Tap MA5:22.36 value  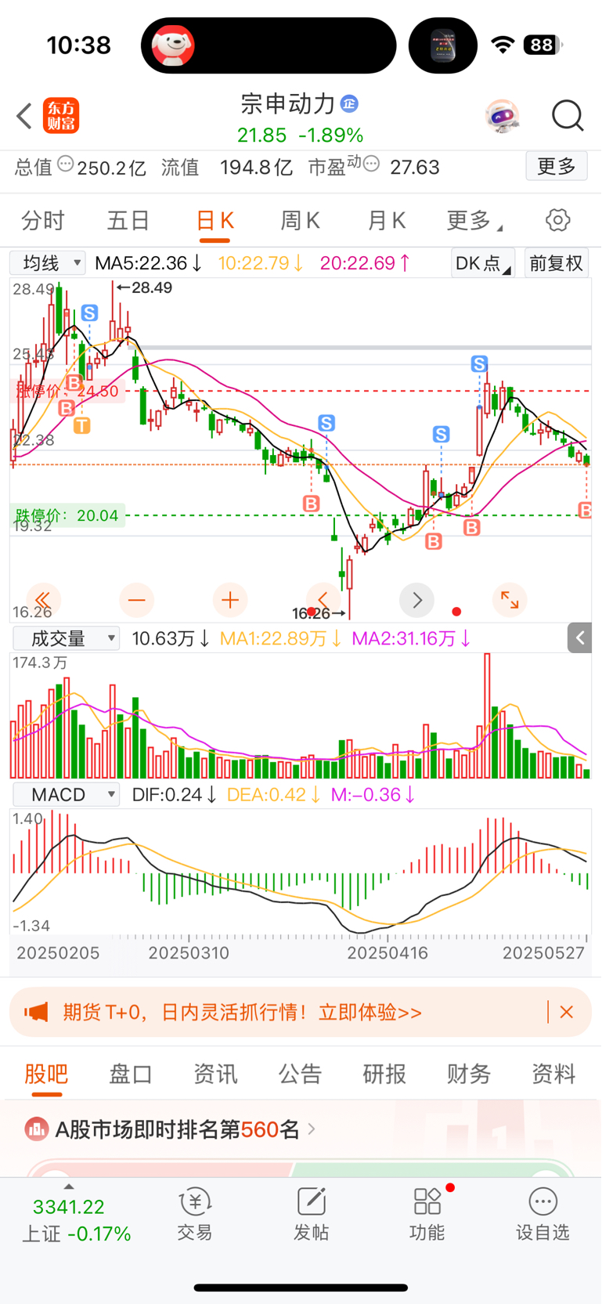tap(148, 263)
